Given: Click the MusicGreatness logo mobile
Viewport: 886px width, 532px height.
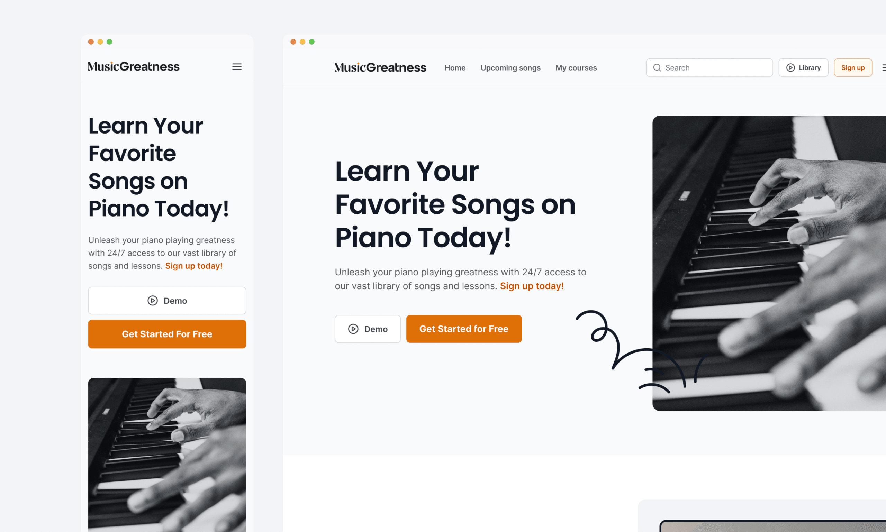Looking at the screenshot, I should coord(134,66).
